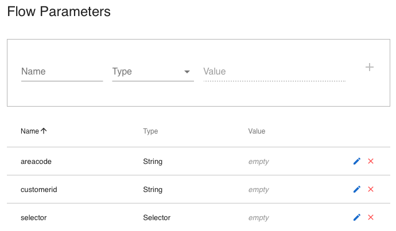Click empty value of areacode row
Image resolution: width=396 pixels, height=231 pixels.
pyautogui.click(x=258, y=162)
